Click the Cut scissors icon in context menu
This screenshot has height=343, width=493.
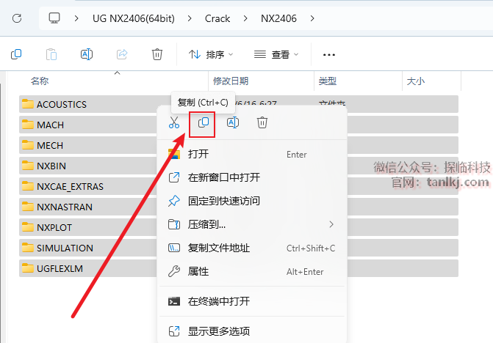174,122
